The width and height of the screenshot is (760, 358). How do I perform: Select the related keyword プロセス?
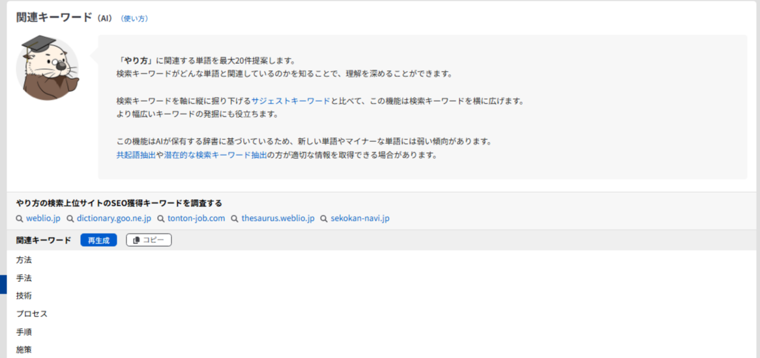(x=32, y=314)
